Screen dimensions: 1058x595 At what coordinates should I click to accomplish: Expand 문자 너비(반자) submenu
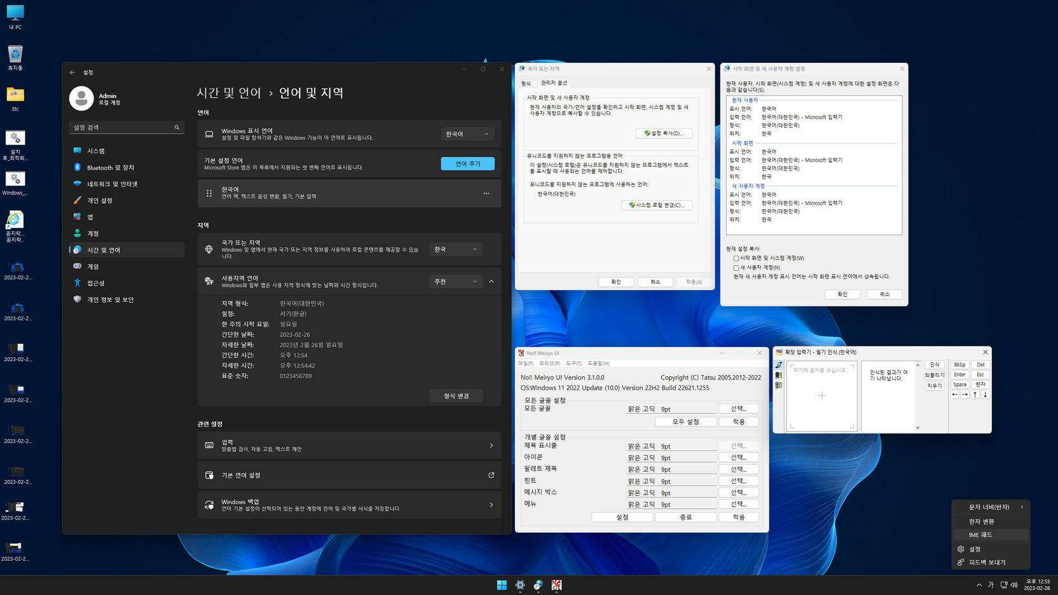coord(991,507)
